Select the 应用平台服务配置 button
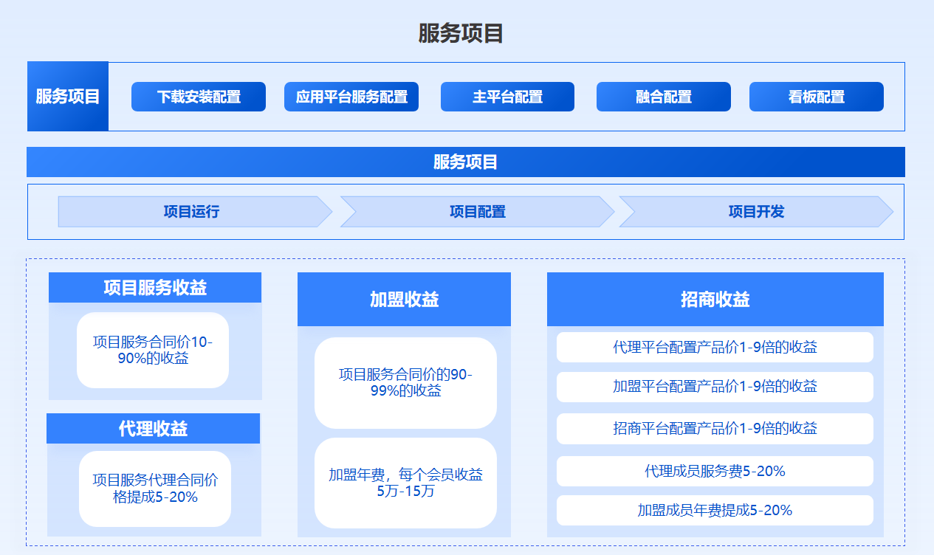The image size is (934, 555). (351, 97)
